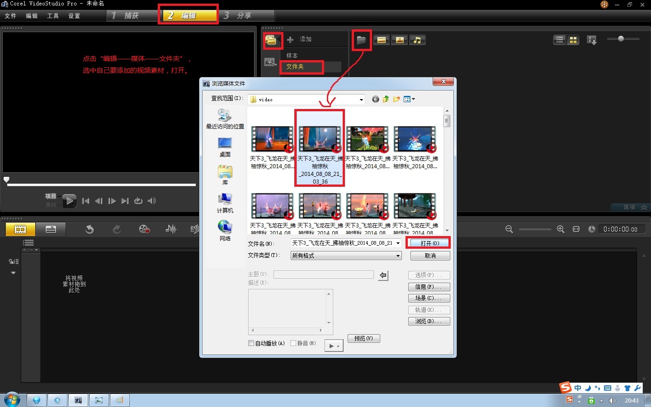Click the Add folder plus button
Viewport: 651px width, 407px height.
click(290, 39)
